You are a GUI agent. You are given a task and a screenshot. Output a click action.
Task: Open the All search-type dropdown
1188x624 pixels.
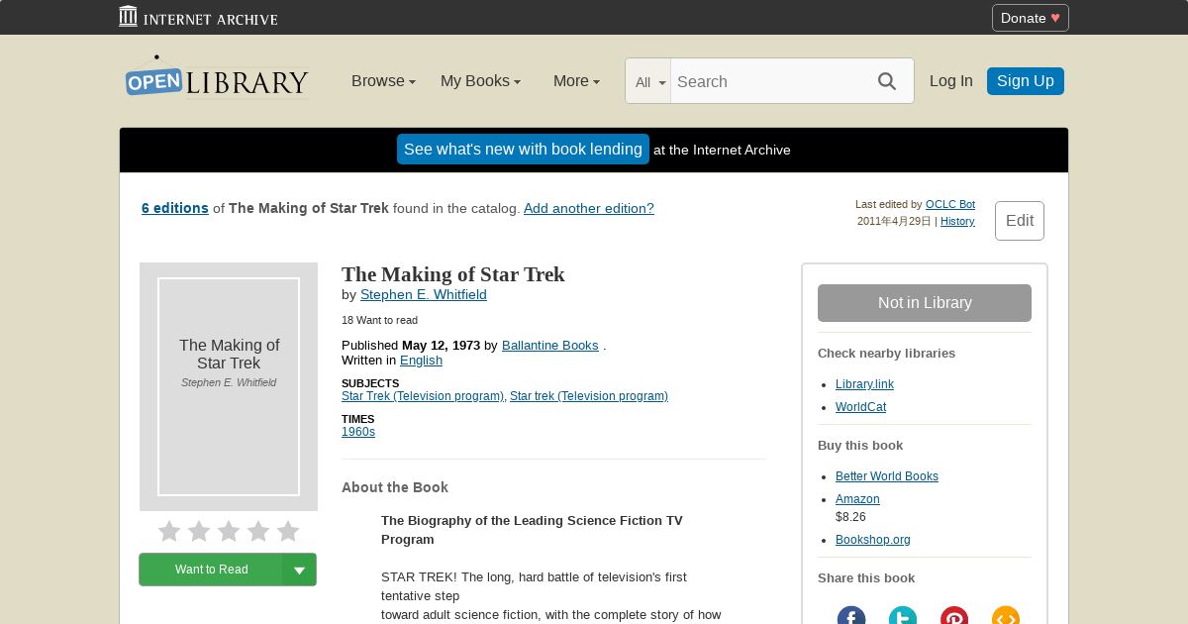[x=649, y=82]
